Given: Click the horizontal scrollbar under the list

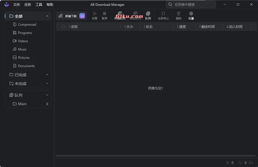Looking at the screenshot, I should (x=156, y=156).
